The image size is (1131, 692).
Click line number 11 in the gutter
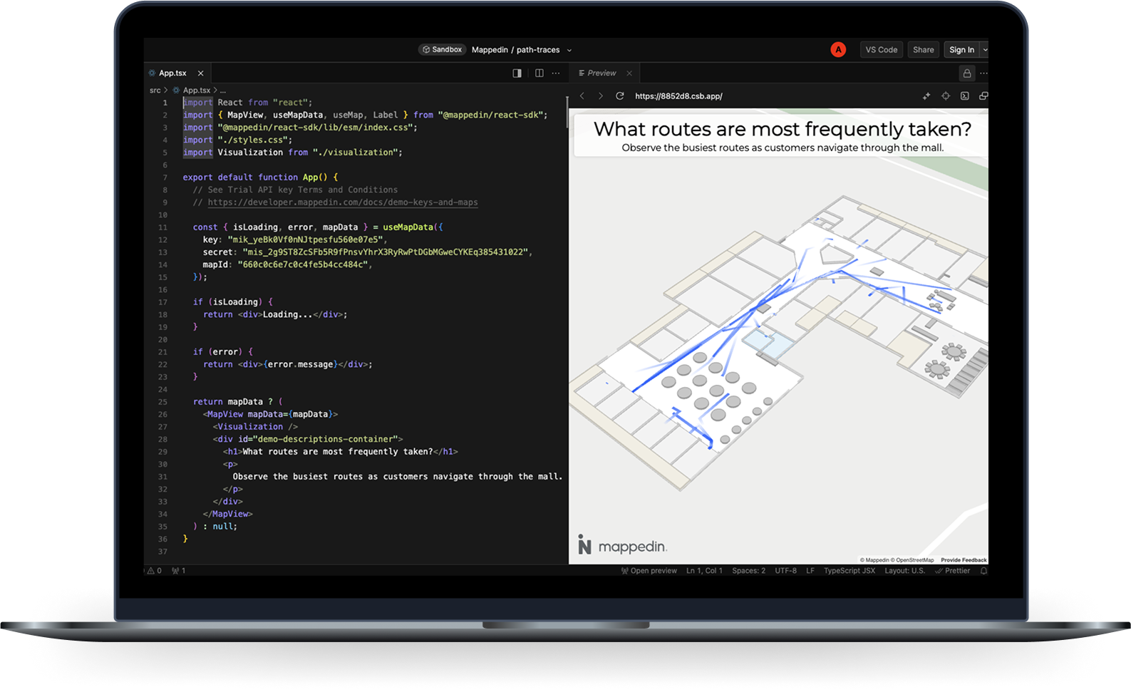tap(162, 227)
